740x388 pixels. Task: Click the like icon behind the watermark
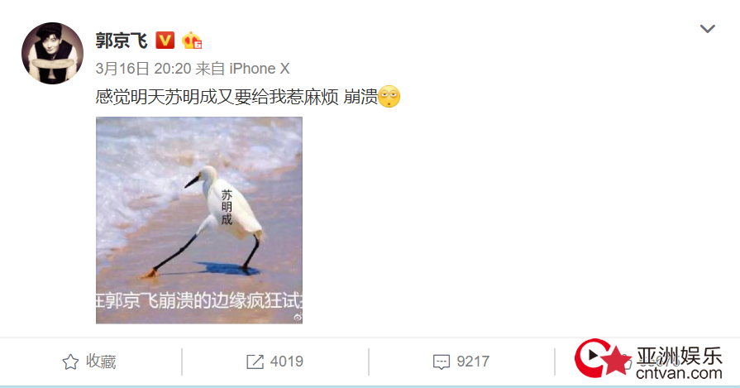tap(628, 362)
